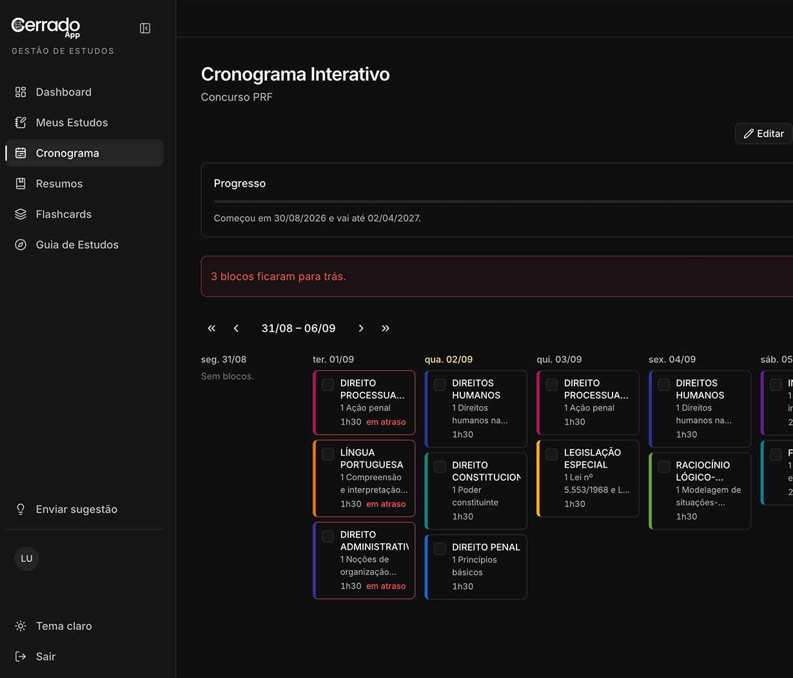Image resolution: width=793 pixels, height=678 pixels.
Task: Click the lightbulb suggestion icon
Action: [21, 509]
